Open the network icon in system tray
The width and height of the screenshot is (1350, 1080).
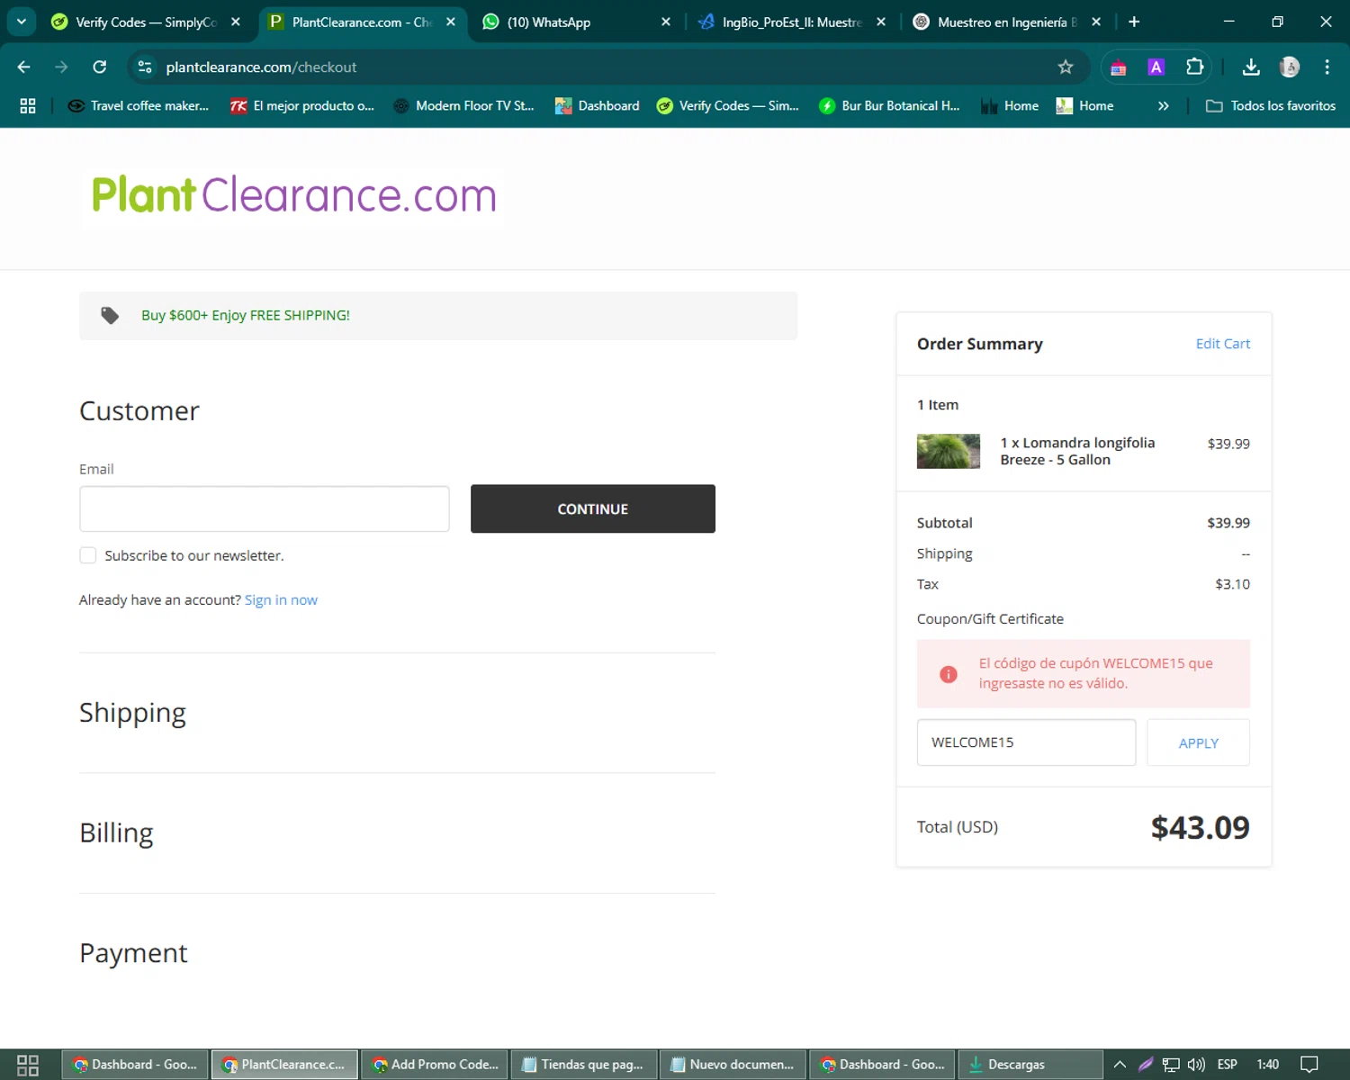pos(1171,1065)
